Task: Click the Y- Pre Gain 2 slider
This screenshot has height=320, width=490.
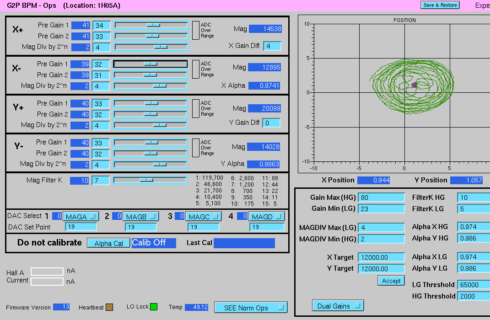Action: (151, 153)
